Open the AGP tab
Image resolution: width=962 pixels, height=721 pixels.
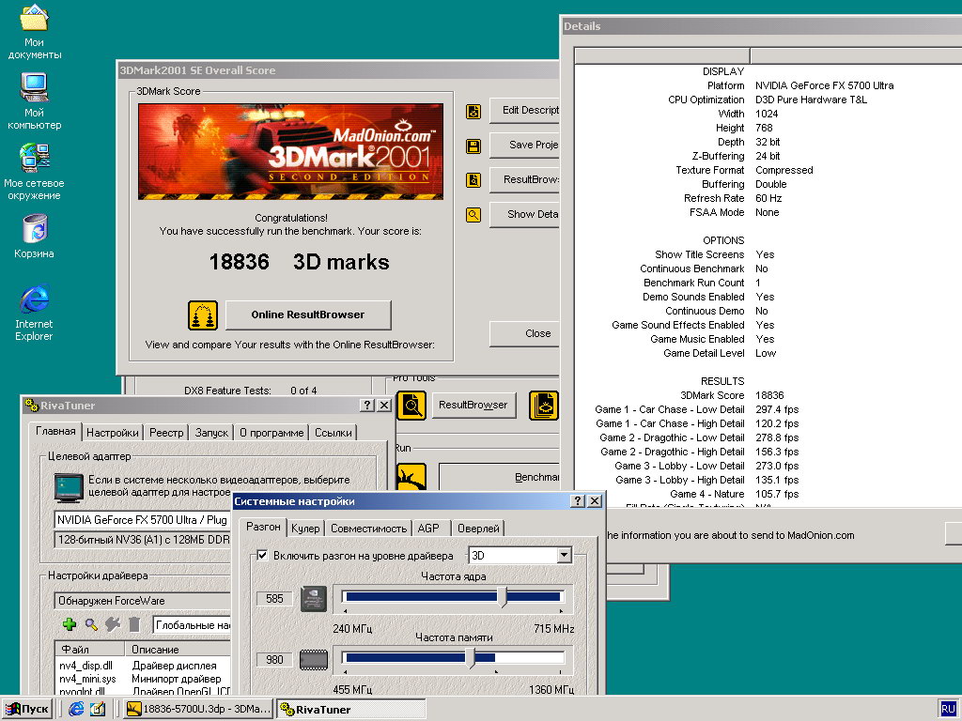428,528
